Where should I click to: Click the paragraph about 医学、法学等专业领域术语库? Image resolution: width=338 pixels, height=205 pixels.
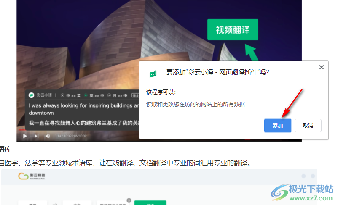click(126, 163)
